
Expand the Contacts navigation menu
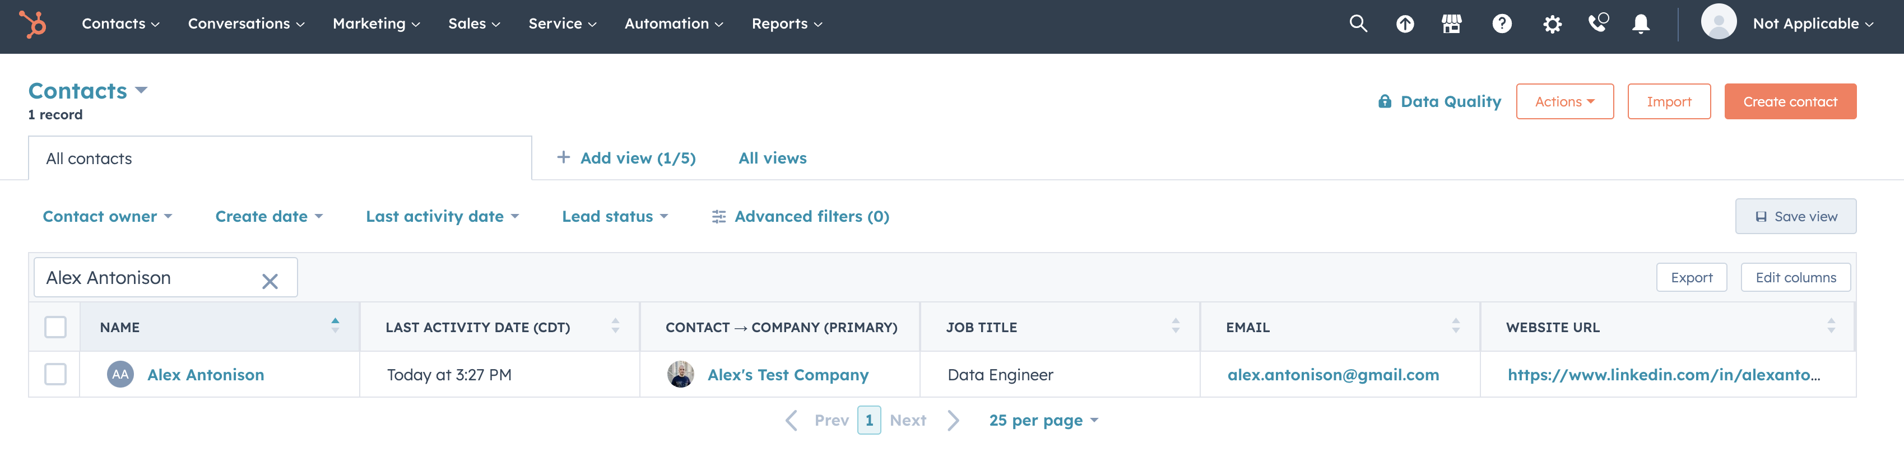[120, 24]
